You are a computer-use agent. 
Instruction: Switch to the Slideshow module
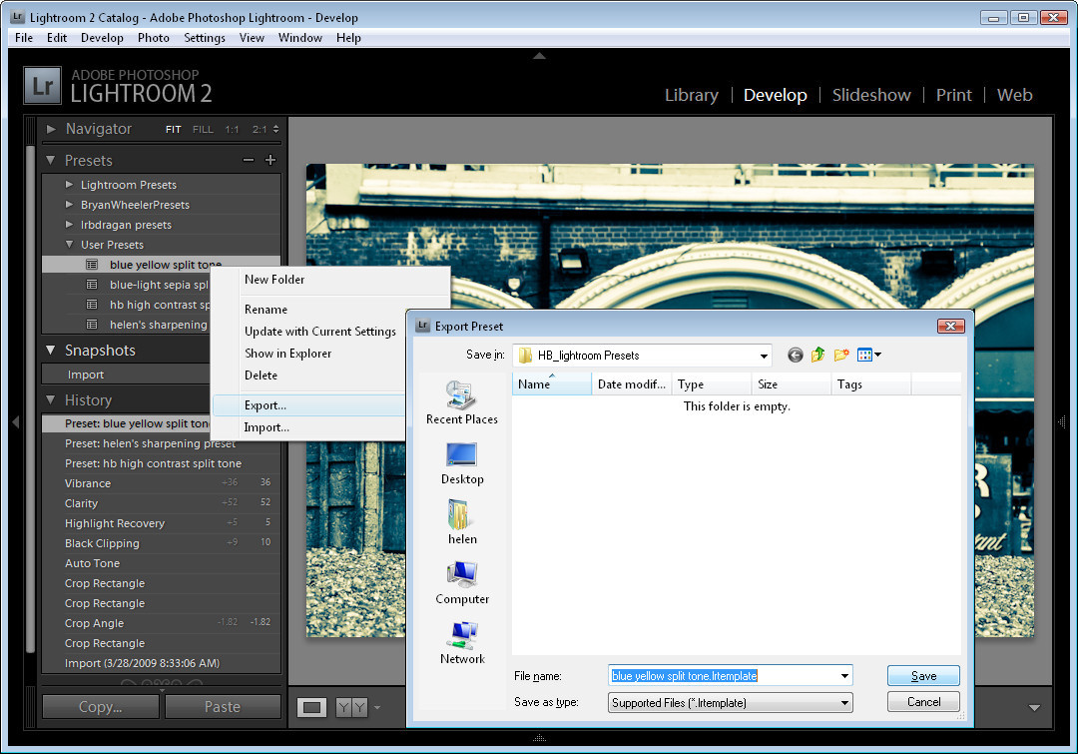pos(871,95)
